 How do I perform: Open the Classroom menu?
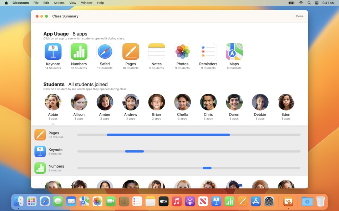click(x=21, y=3)
